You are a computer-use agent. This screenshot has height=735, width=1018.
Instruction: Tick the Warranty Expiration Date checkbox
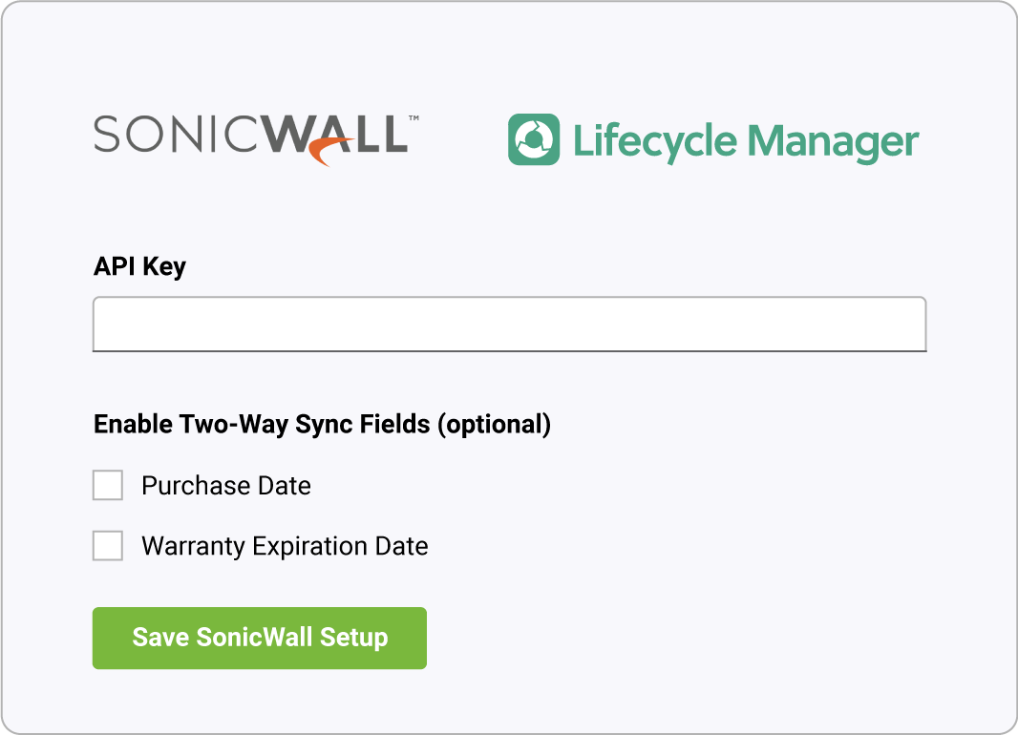108,546
